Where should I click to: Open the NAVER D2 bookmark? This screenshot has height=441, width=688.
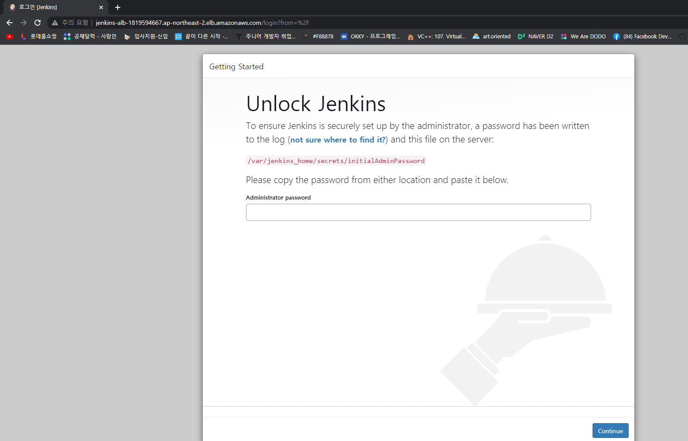[535, 37]
